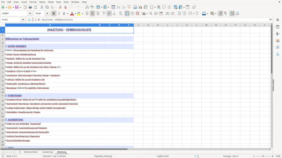Open sidebar Gallery icon
This screenshot has height=158, width=282.
click(278, 41)
